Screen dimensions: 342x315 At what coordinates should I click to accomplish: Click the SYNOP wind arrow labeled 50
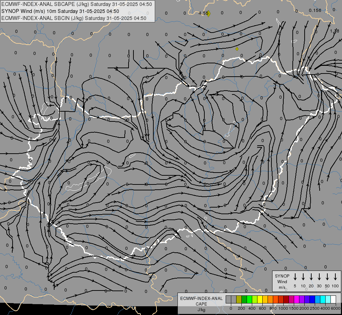click(x=327, y=277)
